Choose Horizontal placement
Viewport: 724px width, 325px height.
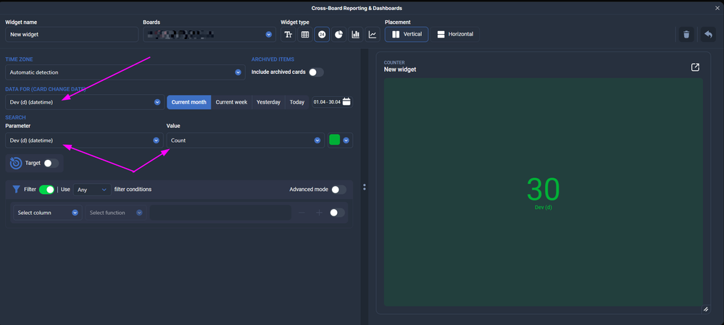click(455, 35)
